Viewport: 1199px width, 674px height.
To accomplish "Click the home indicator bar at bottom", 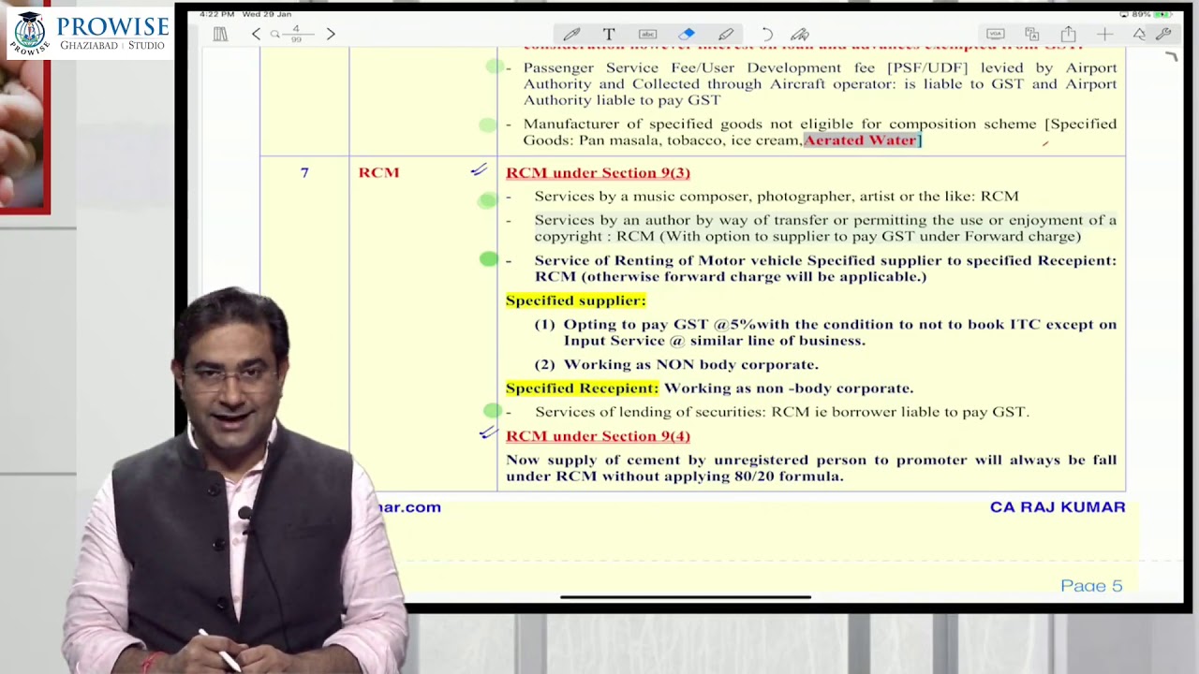I will coord(686,597).
